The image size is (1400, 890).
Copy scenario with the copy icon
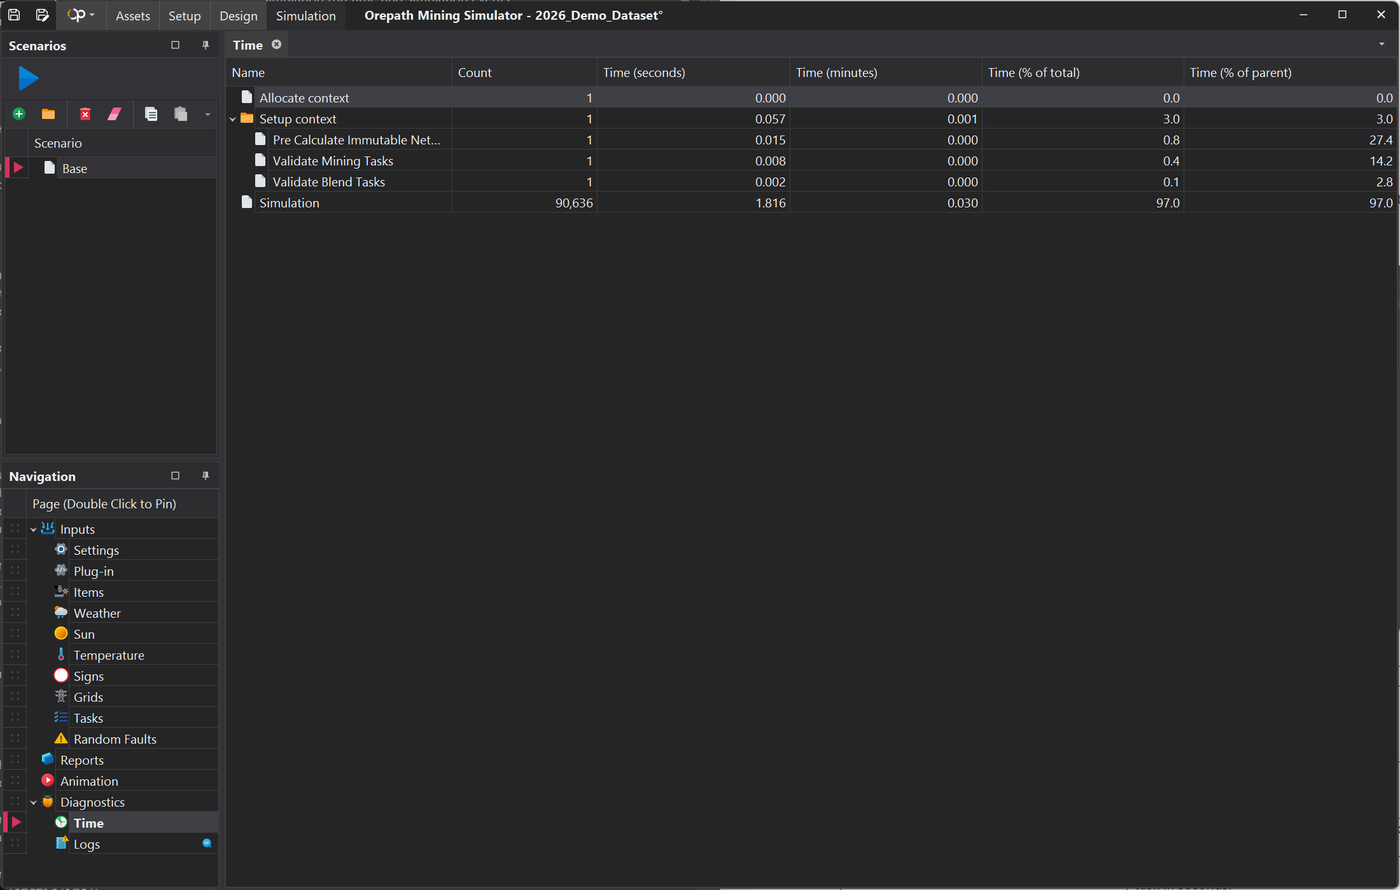(151, 114)
